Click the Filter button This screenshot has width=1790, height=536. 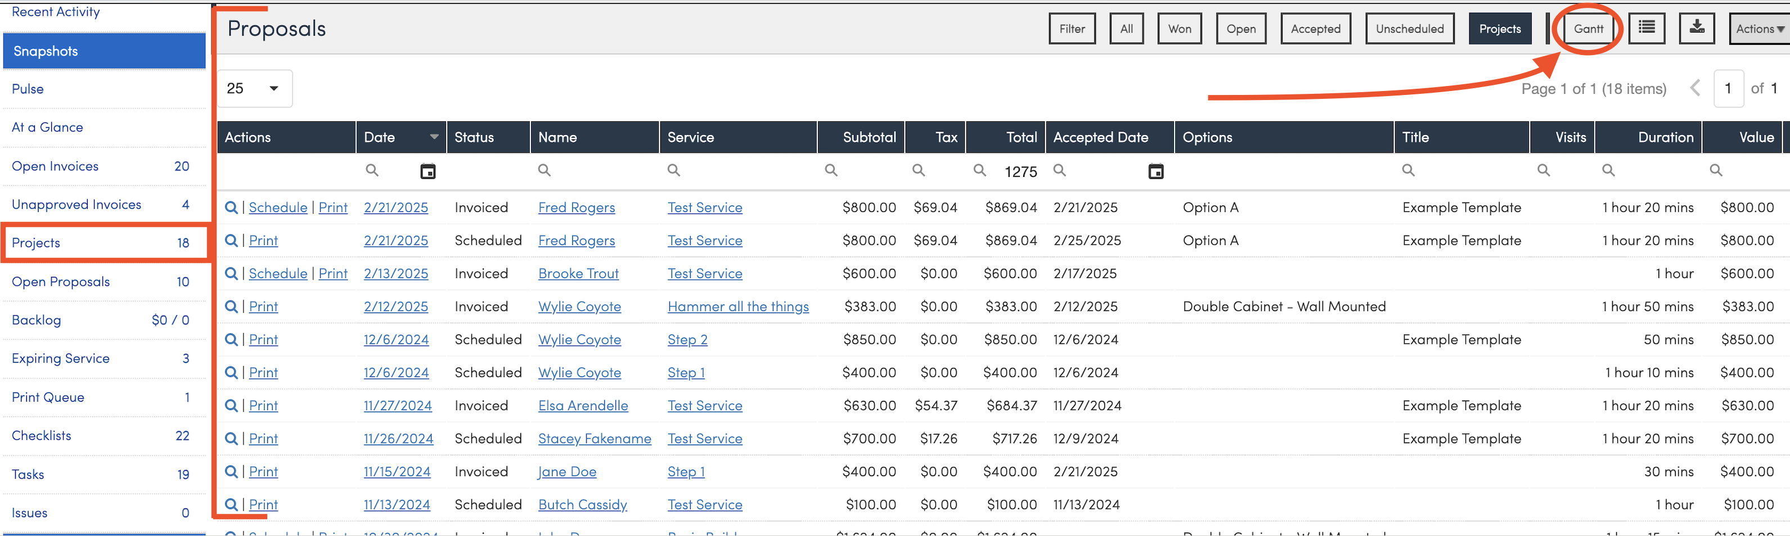[1072, 29]
